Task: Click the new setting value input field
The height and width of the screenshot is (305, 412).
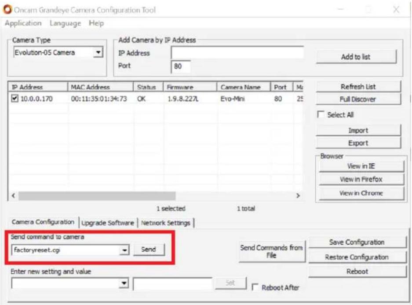Action: tap(173, 284)
